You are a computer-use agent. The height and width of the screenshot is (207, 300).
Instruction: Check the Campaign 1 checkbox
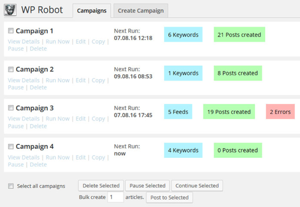[11, 31]
